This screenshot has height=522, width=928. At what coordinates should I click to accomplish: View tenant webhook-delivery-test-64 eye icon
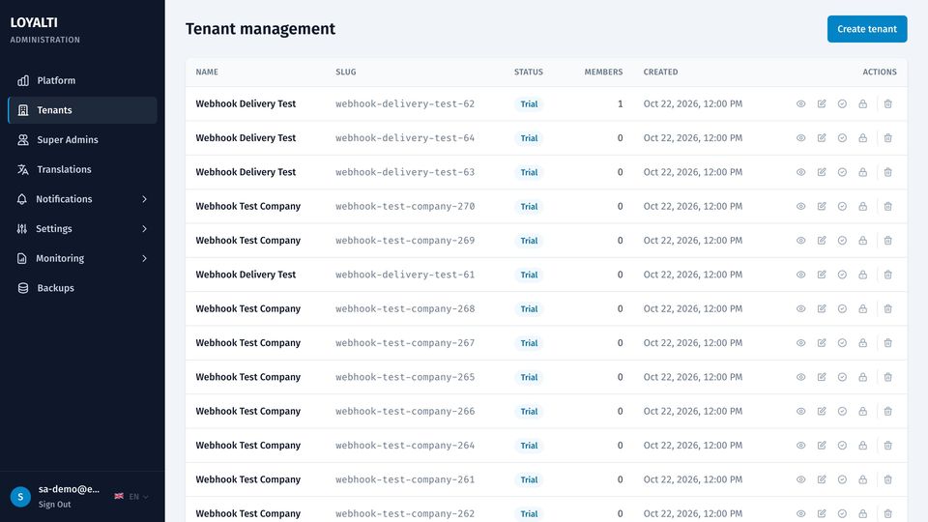800,138
